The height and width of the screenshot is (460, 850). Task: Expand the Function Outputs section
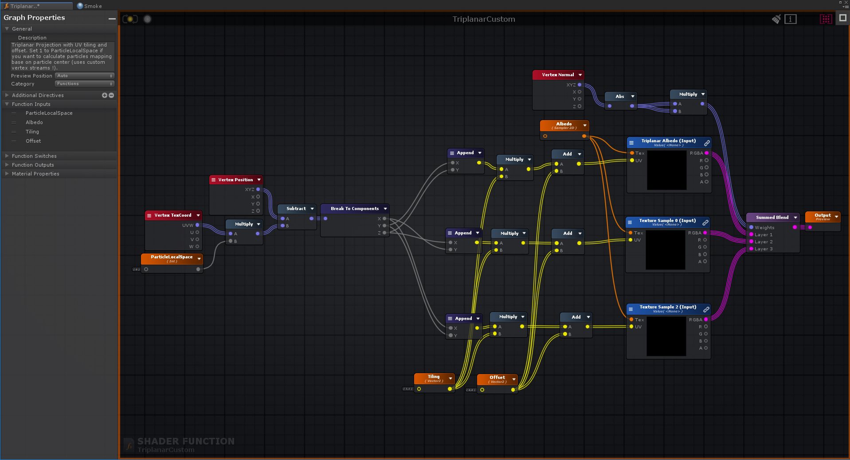(7, 165)
